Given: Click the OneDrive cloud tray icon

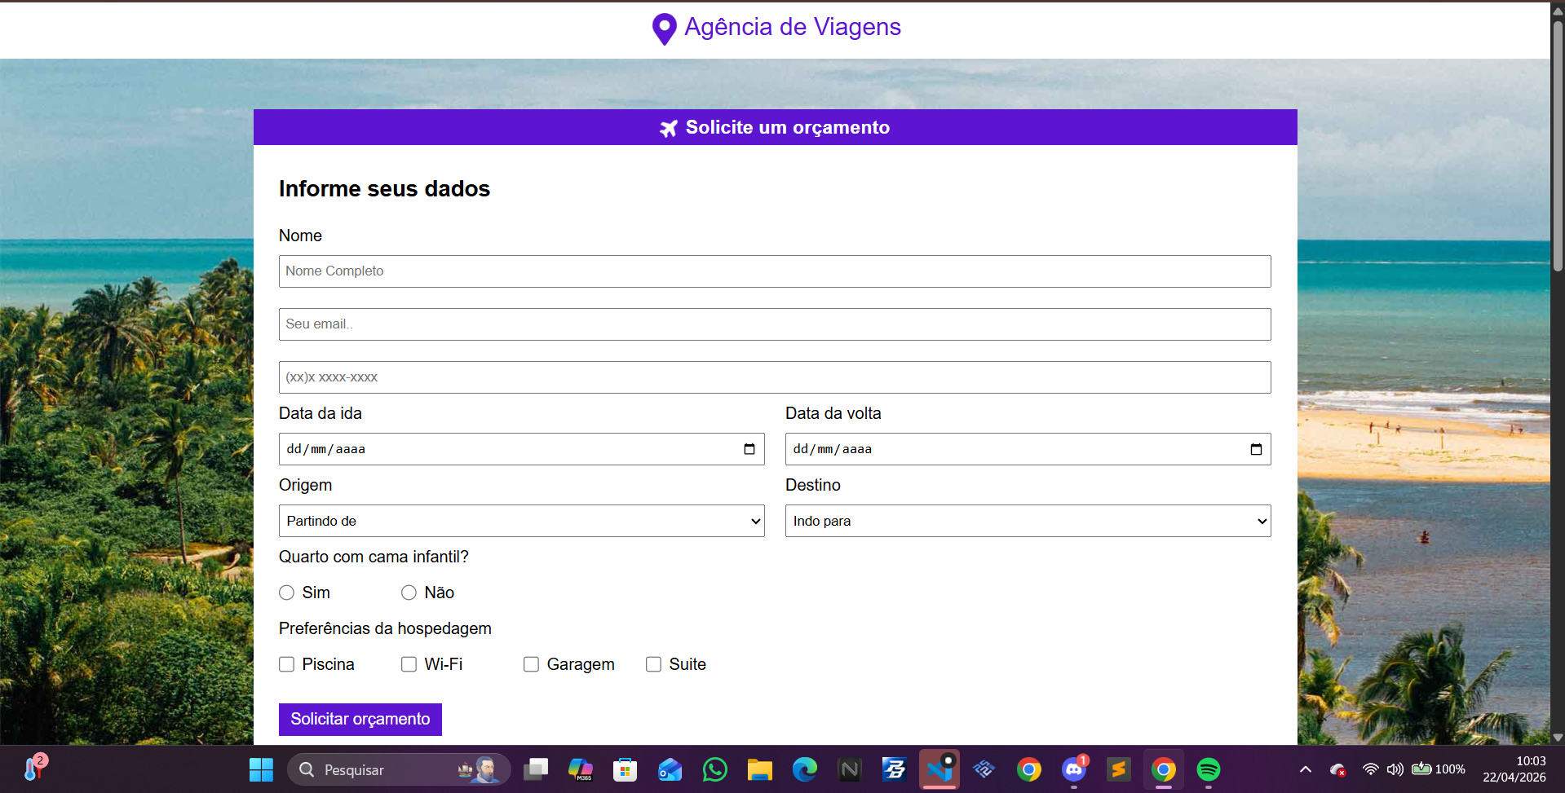Looking at the screenshot, I should pos(1338,769).
